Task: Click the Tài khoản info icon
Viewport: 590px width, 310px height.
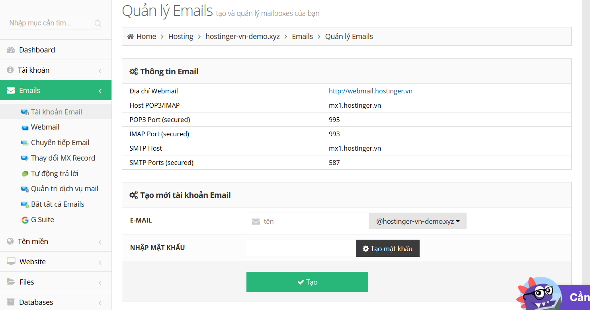Action: click(x=10, y=70)
